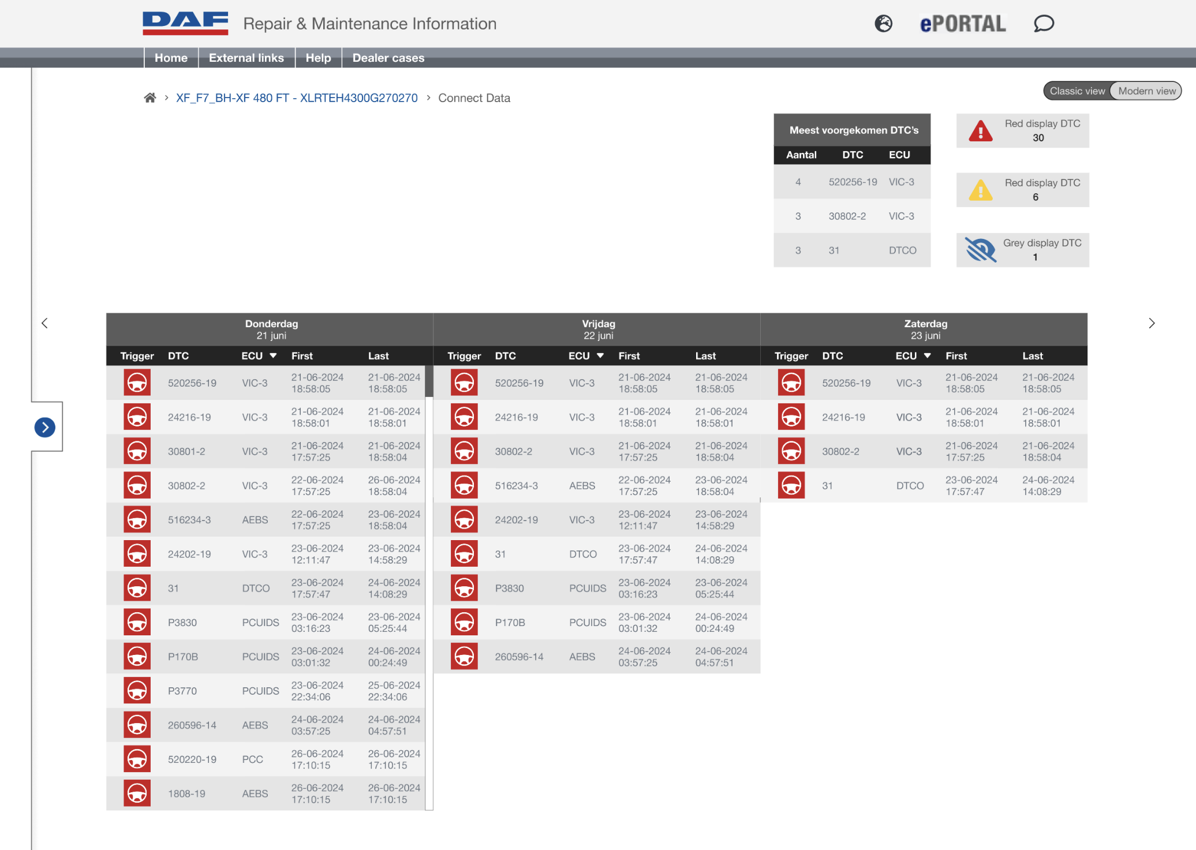Click the ePORTAL logo

(x=962, y=24)
